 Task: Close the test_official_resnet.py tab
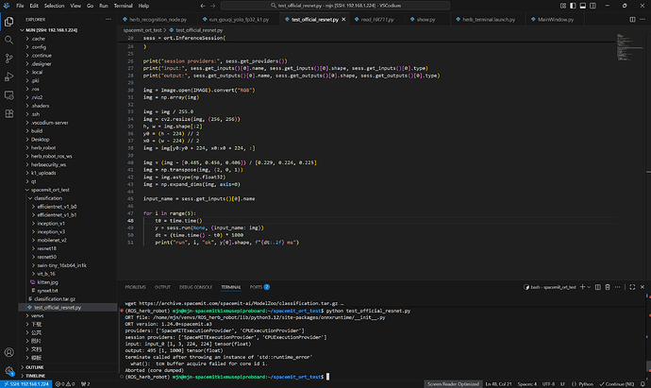click(x=343, y=20)
